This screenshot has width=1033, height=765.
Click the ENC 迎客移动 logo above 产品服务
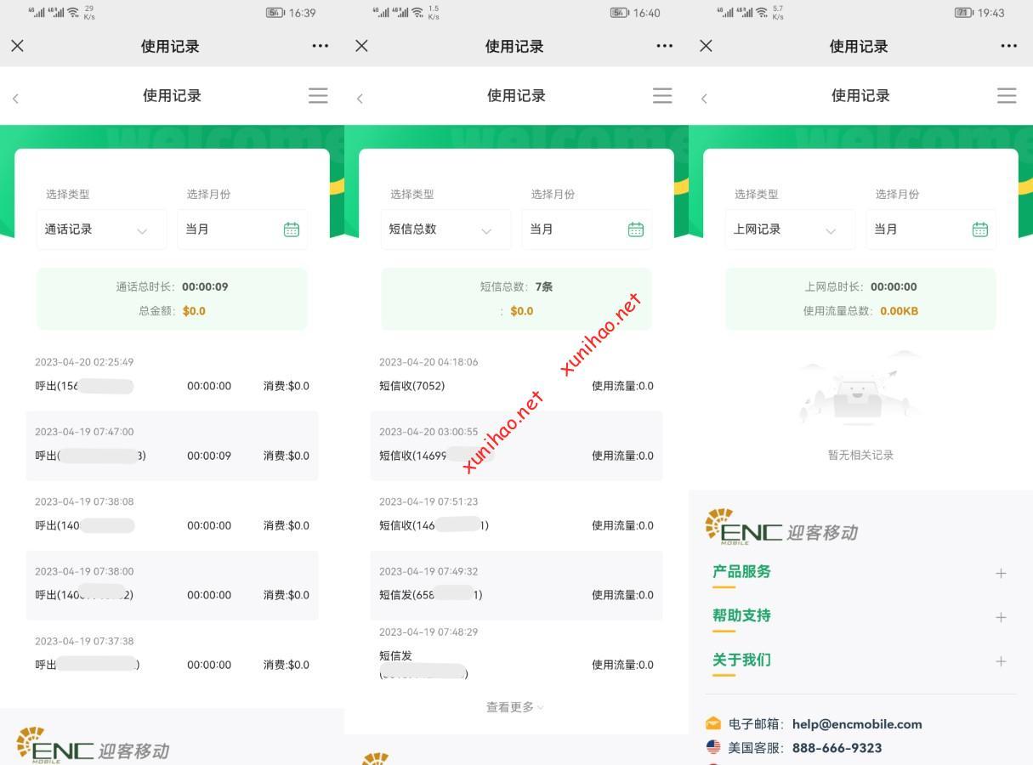781,527
